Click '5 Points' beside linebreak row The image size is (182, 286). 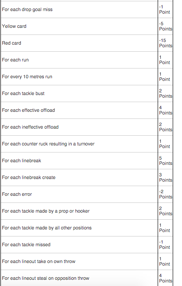[165, 160]
